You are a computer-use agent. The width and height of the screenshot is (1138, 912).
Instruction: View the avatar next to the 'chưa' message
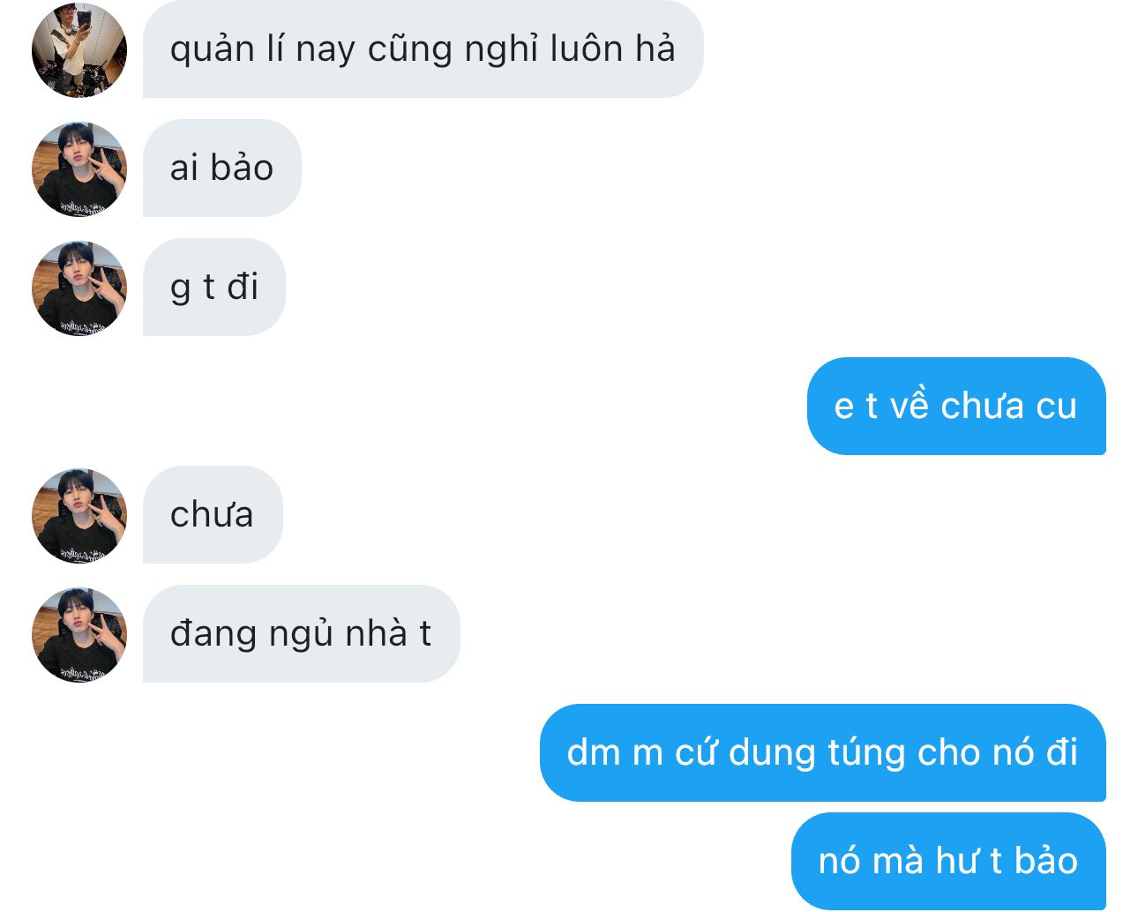[79, 515]
